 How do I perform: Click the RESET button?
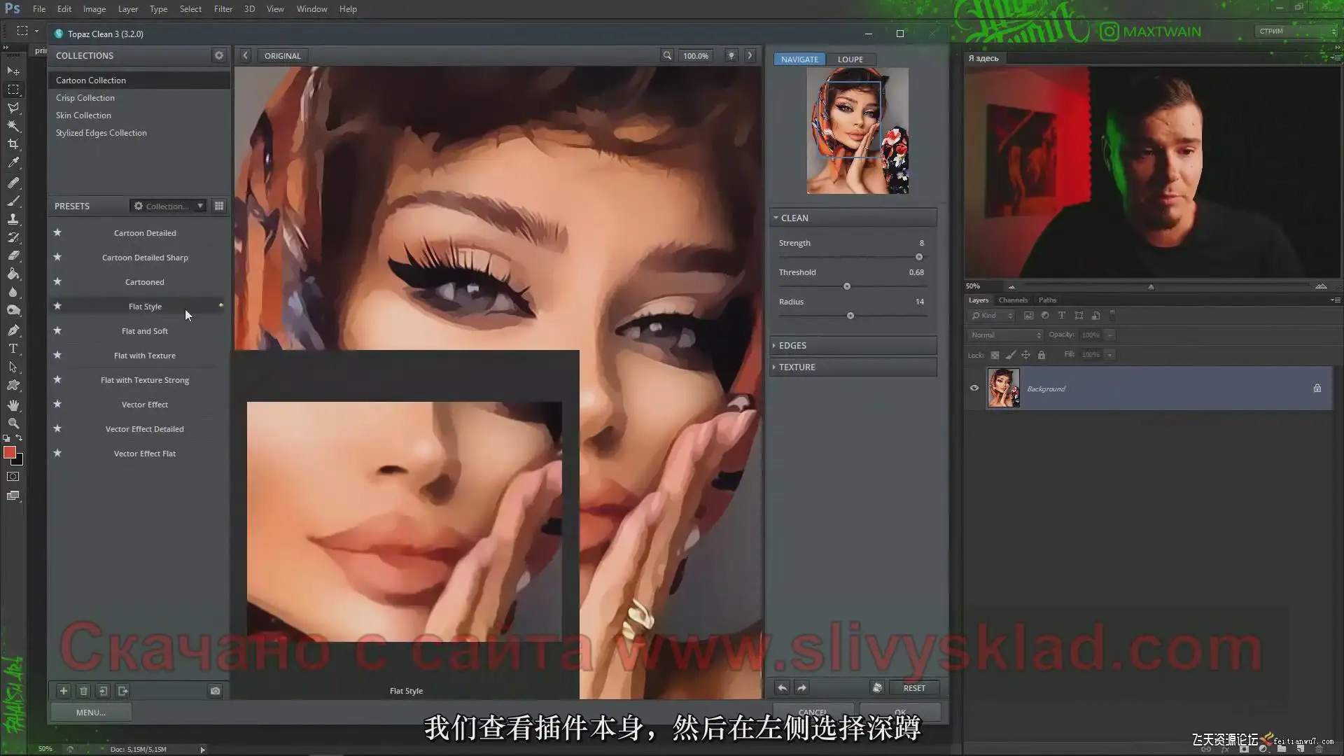point(913,688)
